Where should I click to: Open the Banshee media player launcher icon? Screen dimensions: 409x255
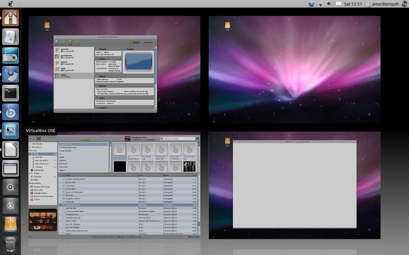tap(11, 112)
